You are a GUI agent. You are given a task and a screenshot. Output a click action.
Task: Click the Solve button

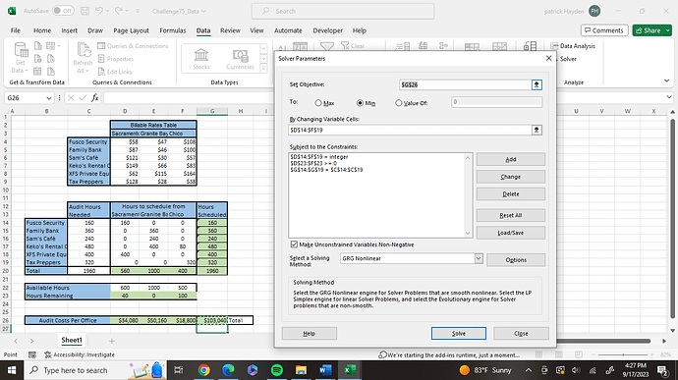pos(458,333)
